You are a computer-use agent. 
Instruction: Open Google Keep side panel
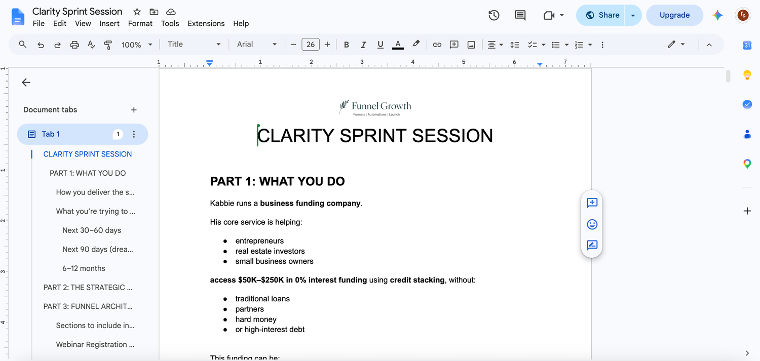click(x=747, y=75)
